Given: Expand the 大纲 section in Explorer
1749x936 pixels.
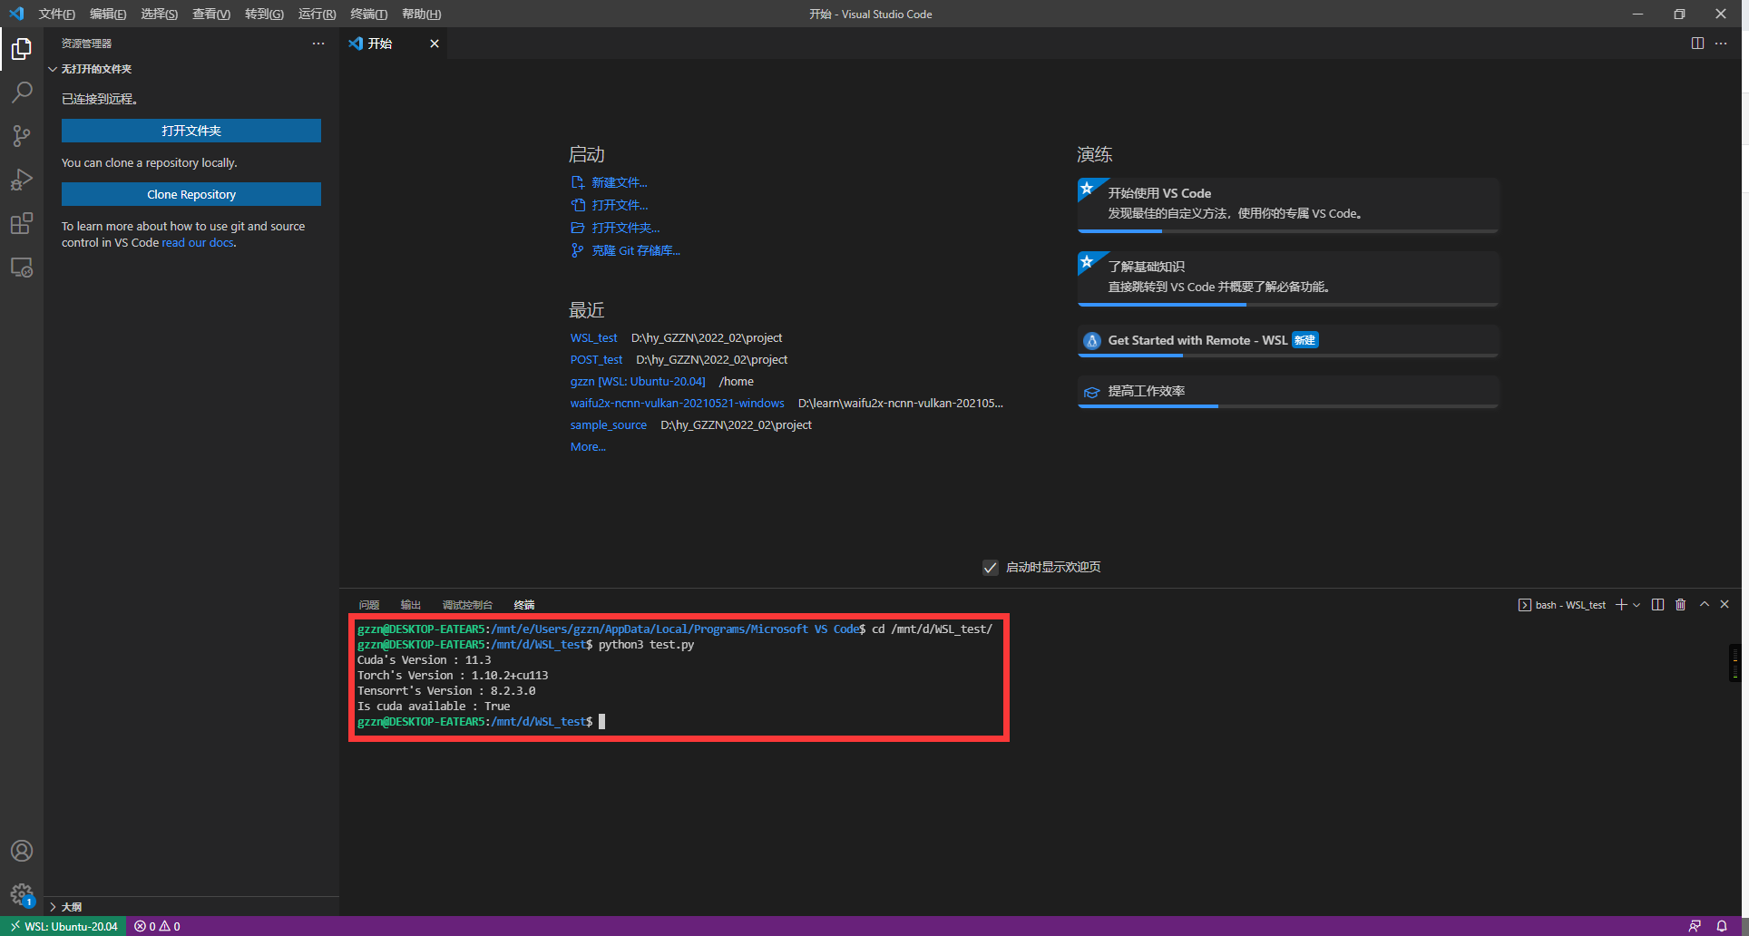Looking at the screenshot, I should (x=71, y=906).
